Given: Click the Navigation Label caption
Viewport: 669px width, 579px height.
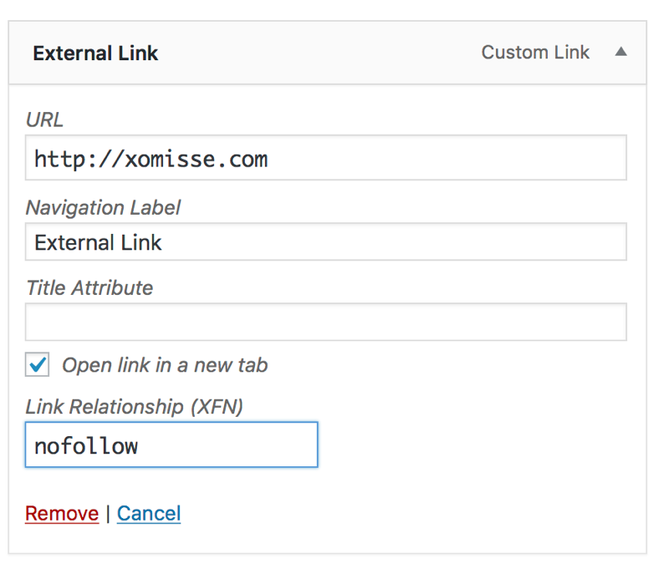Looking at the screenshot, I should [103, 208].
